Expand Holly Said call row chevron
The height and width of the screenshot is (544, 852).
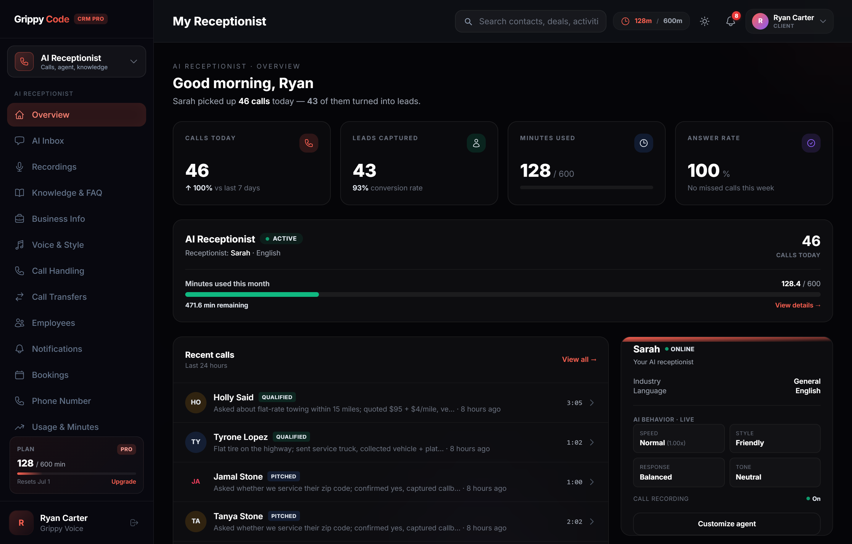(x=592, y=402)
